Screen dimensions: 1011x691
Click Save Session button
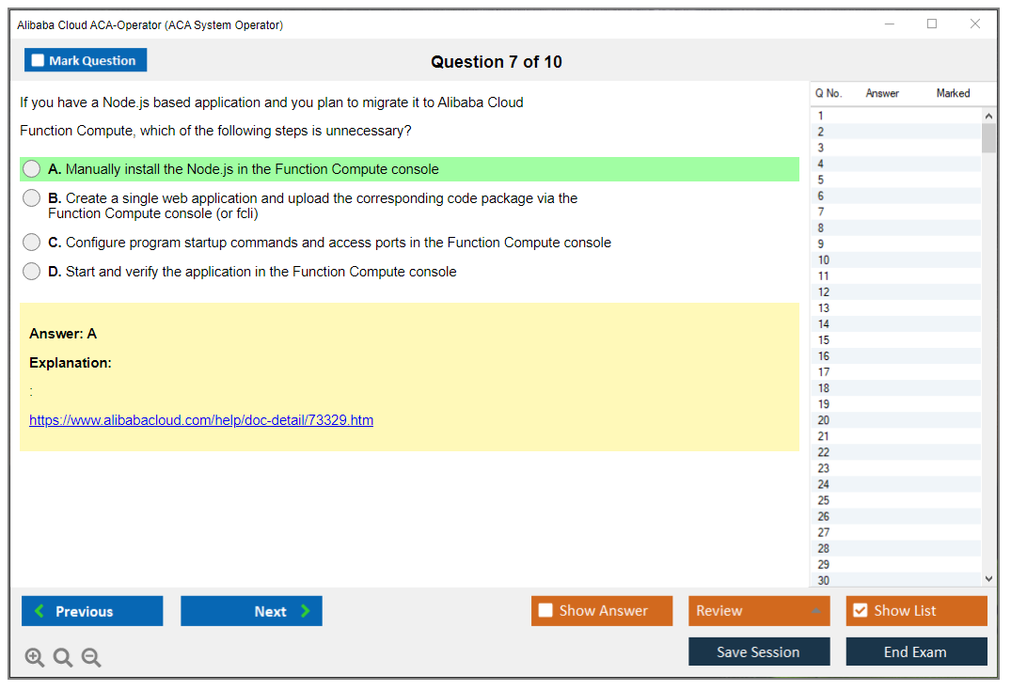759,652
